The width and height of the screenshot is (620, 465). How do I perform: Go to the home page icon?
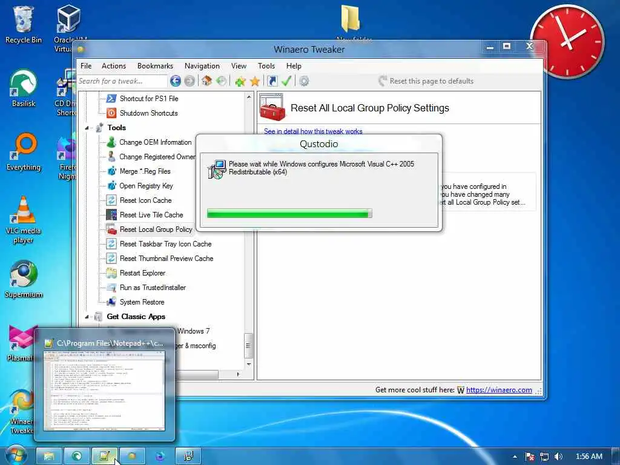pos(206,81)
